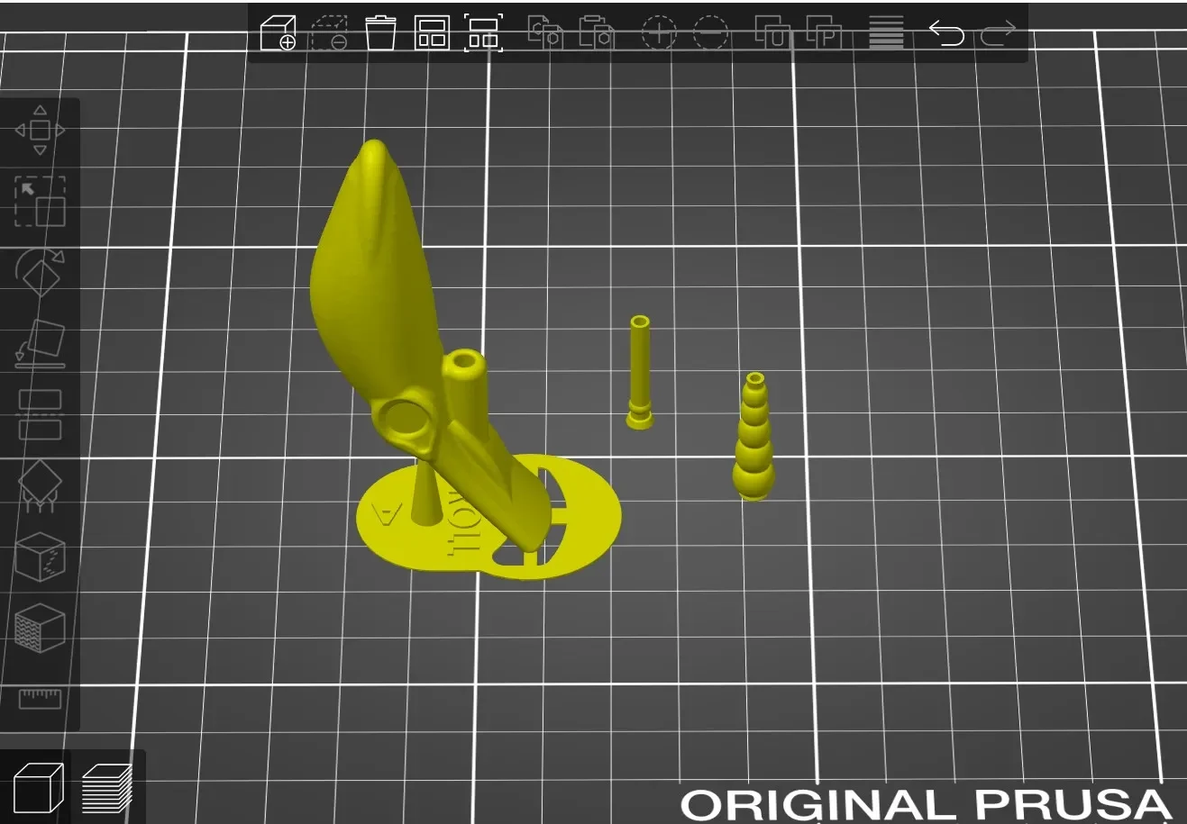Screen dimensions: 1187x824
Task: Click the Delete all trash icon
Action: pos(380,33)
